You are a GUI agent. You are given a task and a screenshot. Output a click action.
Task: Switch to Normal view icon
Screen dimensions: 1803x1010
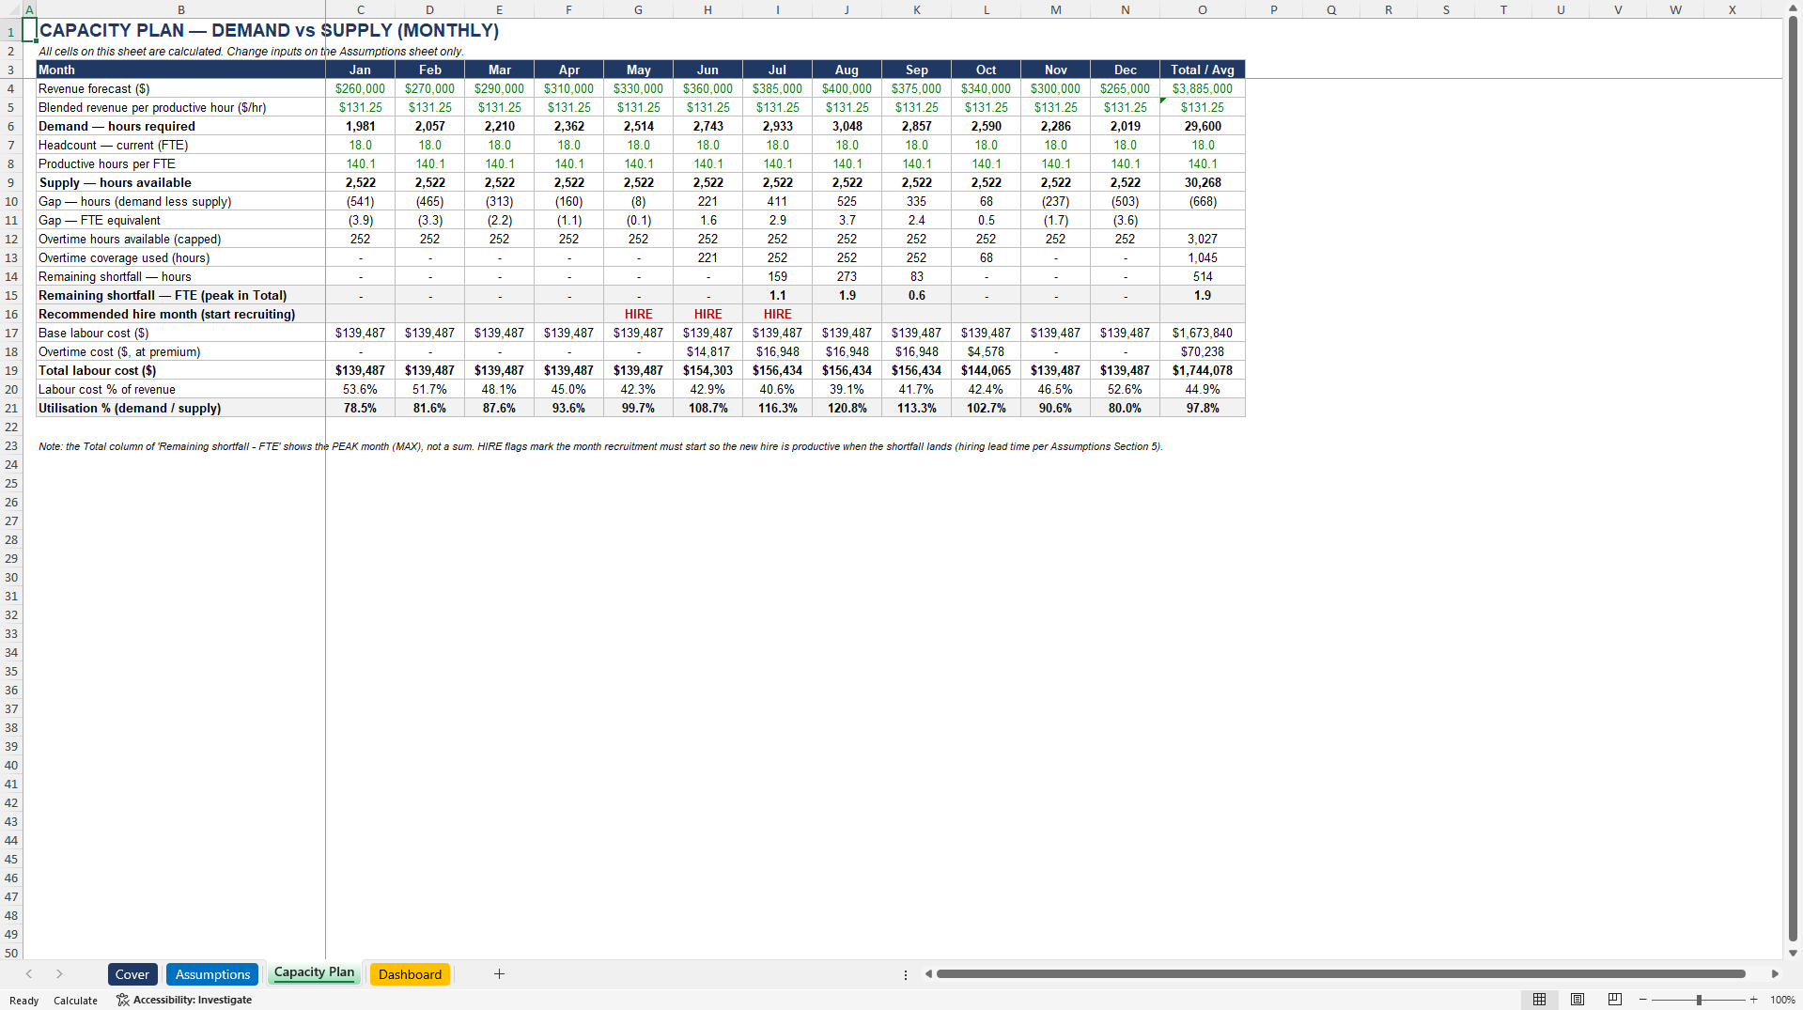1539,1000
